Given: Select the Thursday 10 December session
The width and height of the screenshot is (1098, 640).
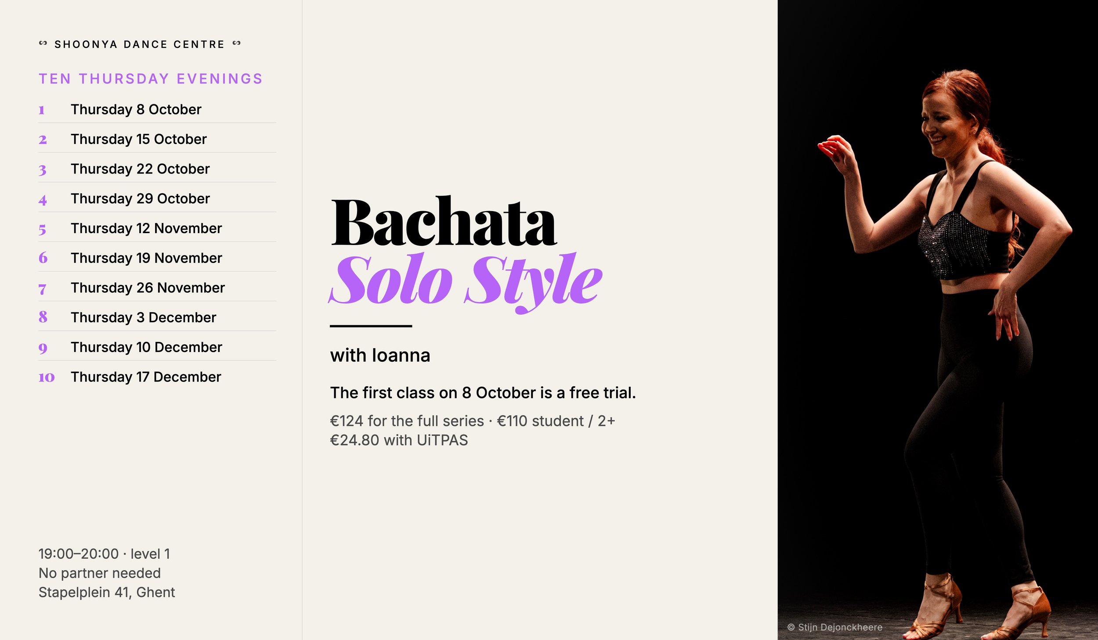Looking at the screenshot, I should 157,346.
